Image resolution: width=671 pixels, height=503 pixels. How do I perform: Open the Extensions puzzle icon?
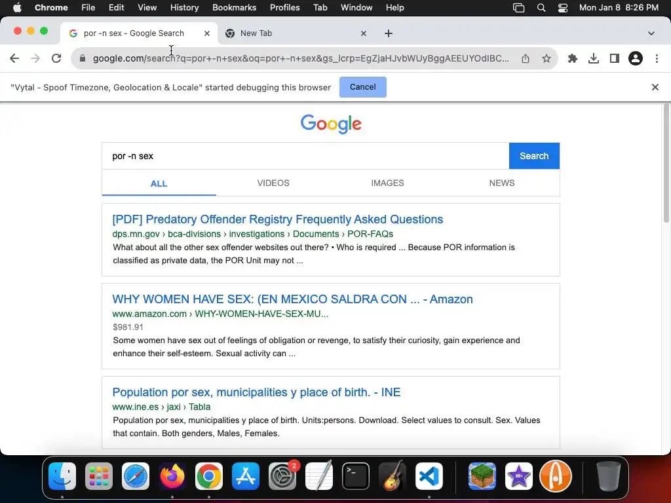tap(573, 58)
